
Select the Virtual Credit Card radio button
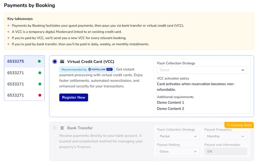(x=55, y=62)
